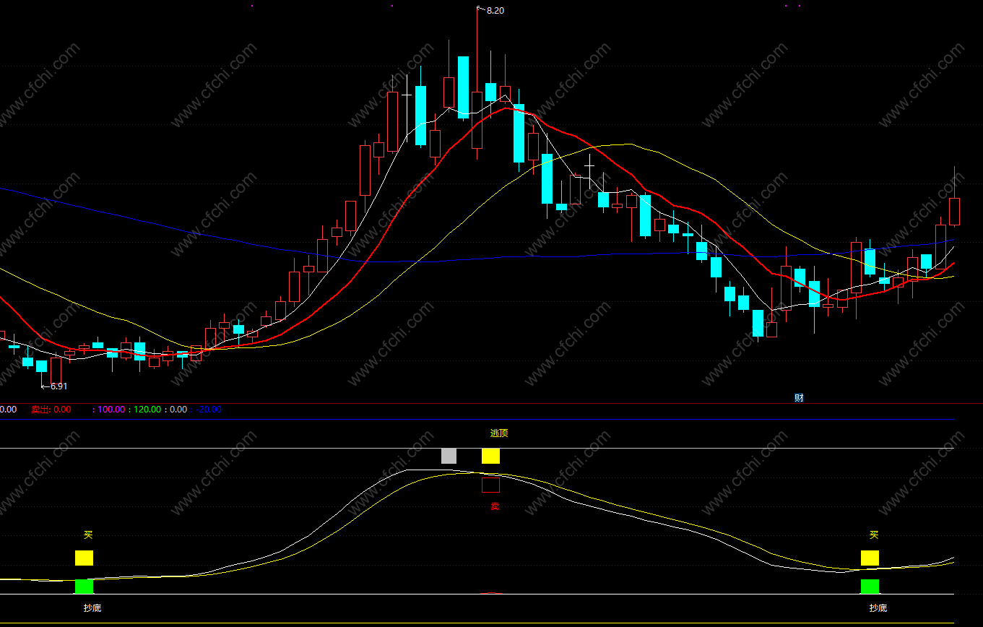
Task: Click the green 120.00 indicator value
Action: click(147, 410)
